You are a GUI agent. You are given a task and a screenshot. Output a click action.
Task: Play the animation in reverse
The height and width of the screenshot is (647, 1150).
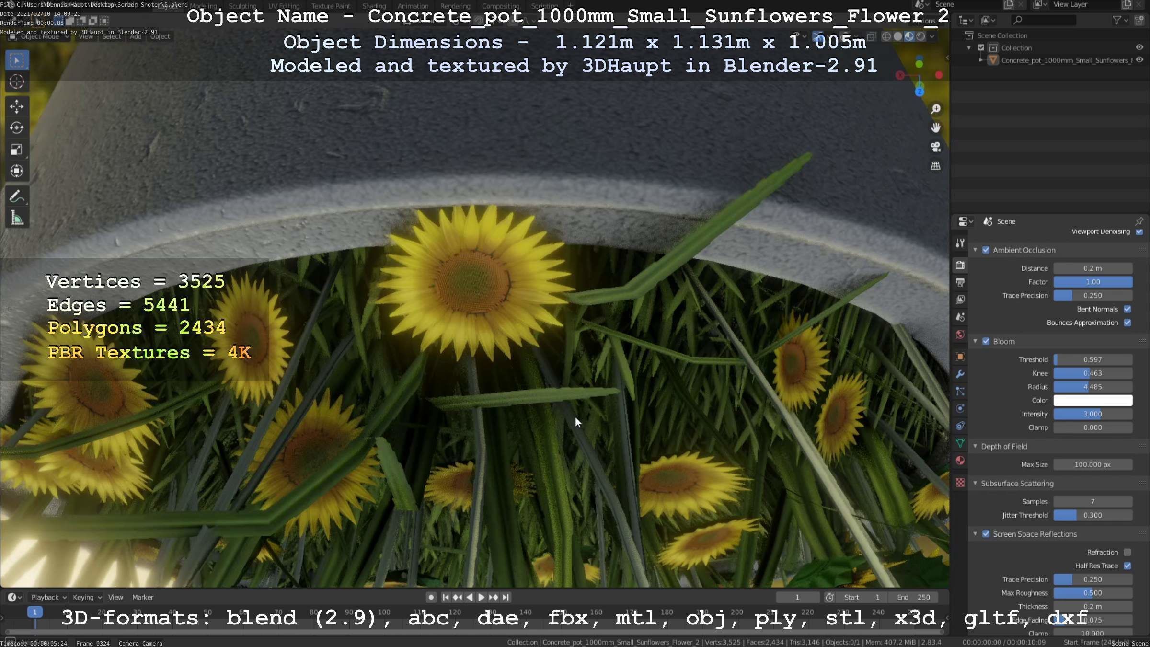(x=470, y=597)
